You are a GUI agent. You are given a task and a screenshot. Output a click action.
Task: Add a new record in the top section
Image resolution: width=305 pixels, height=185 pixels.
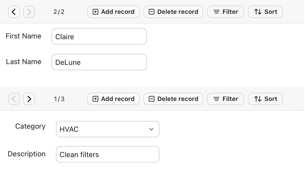pyautogui.click(x=113, y=12)
